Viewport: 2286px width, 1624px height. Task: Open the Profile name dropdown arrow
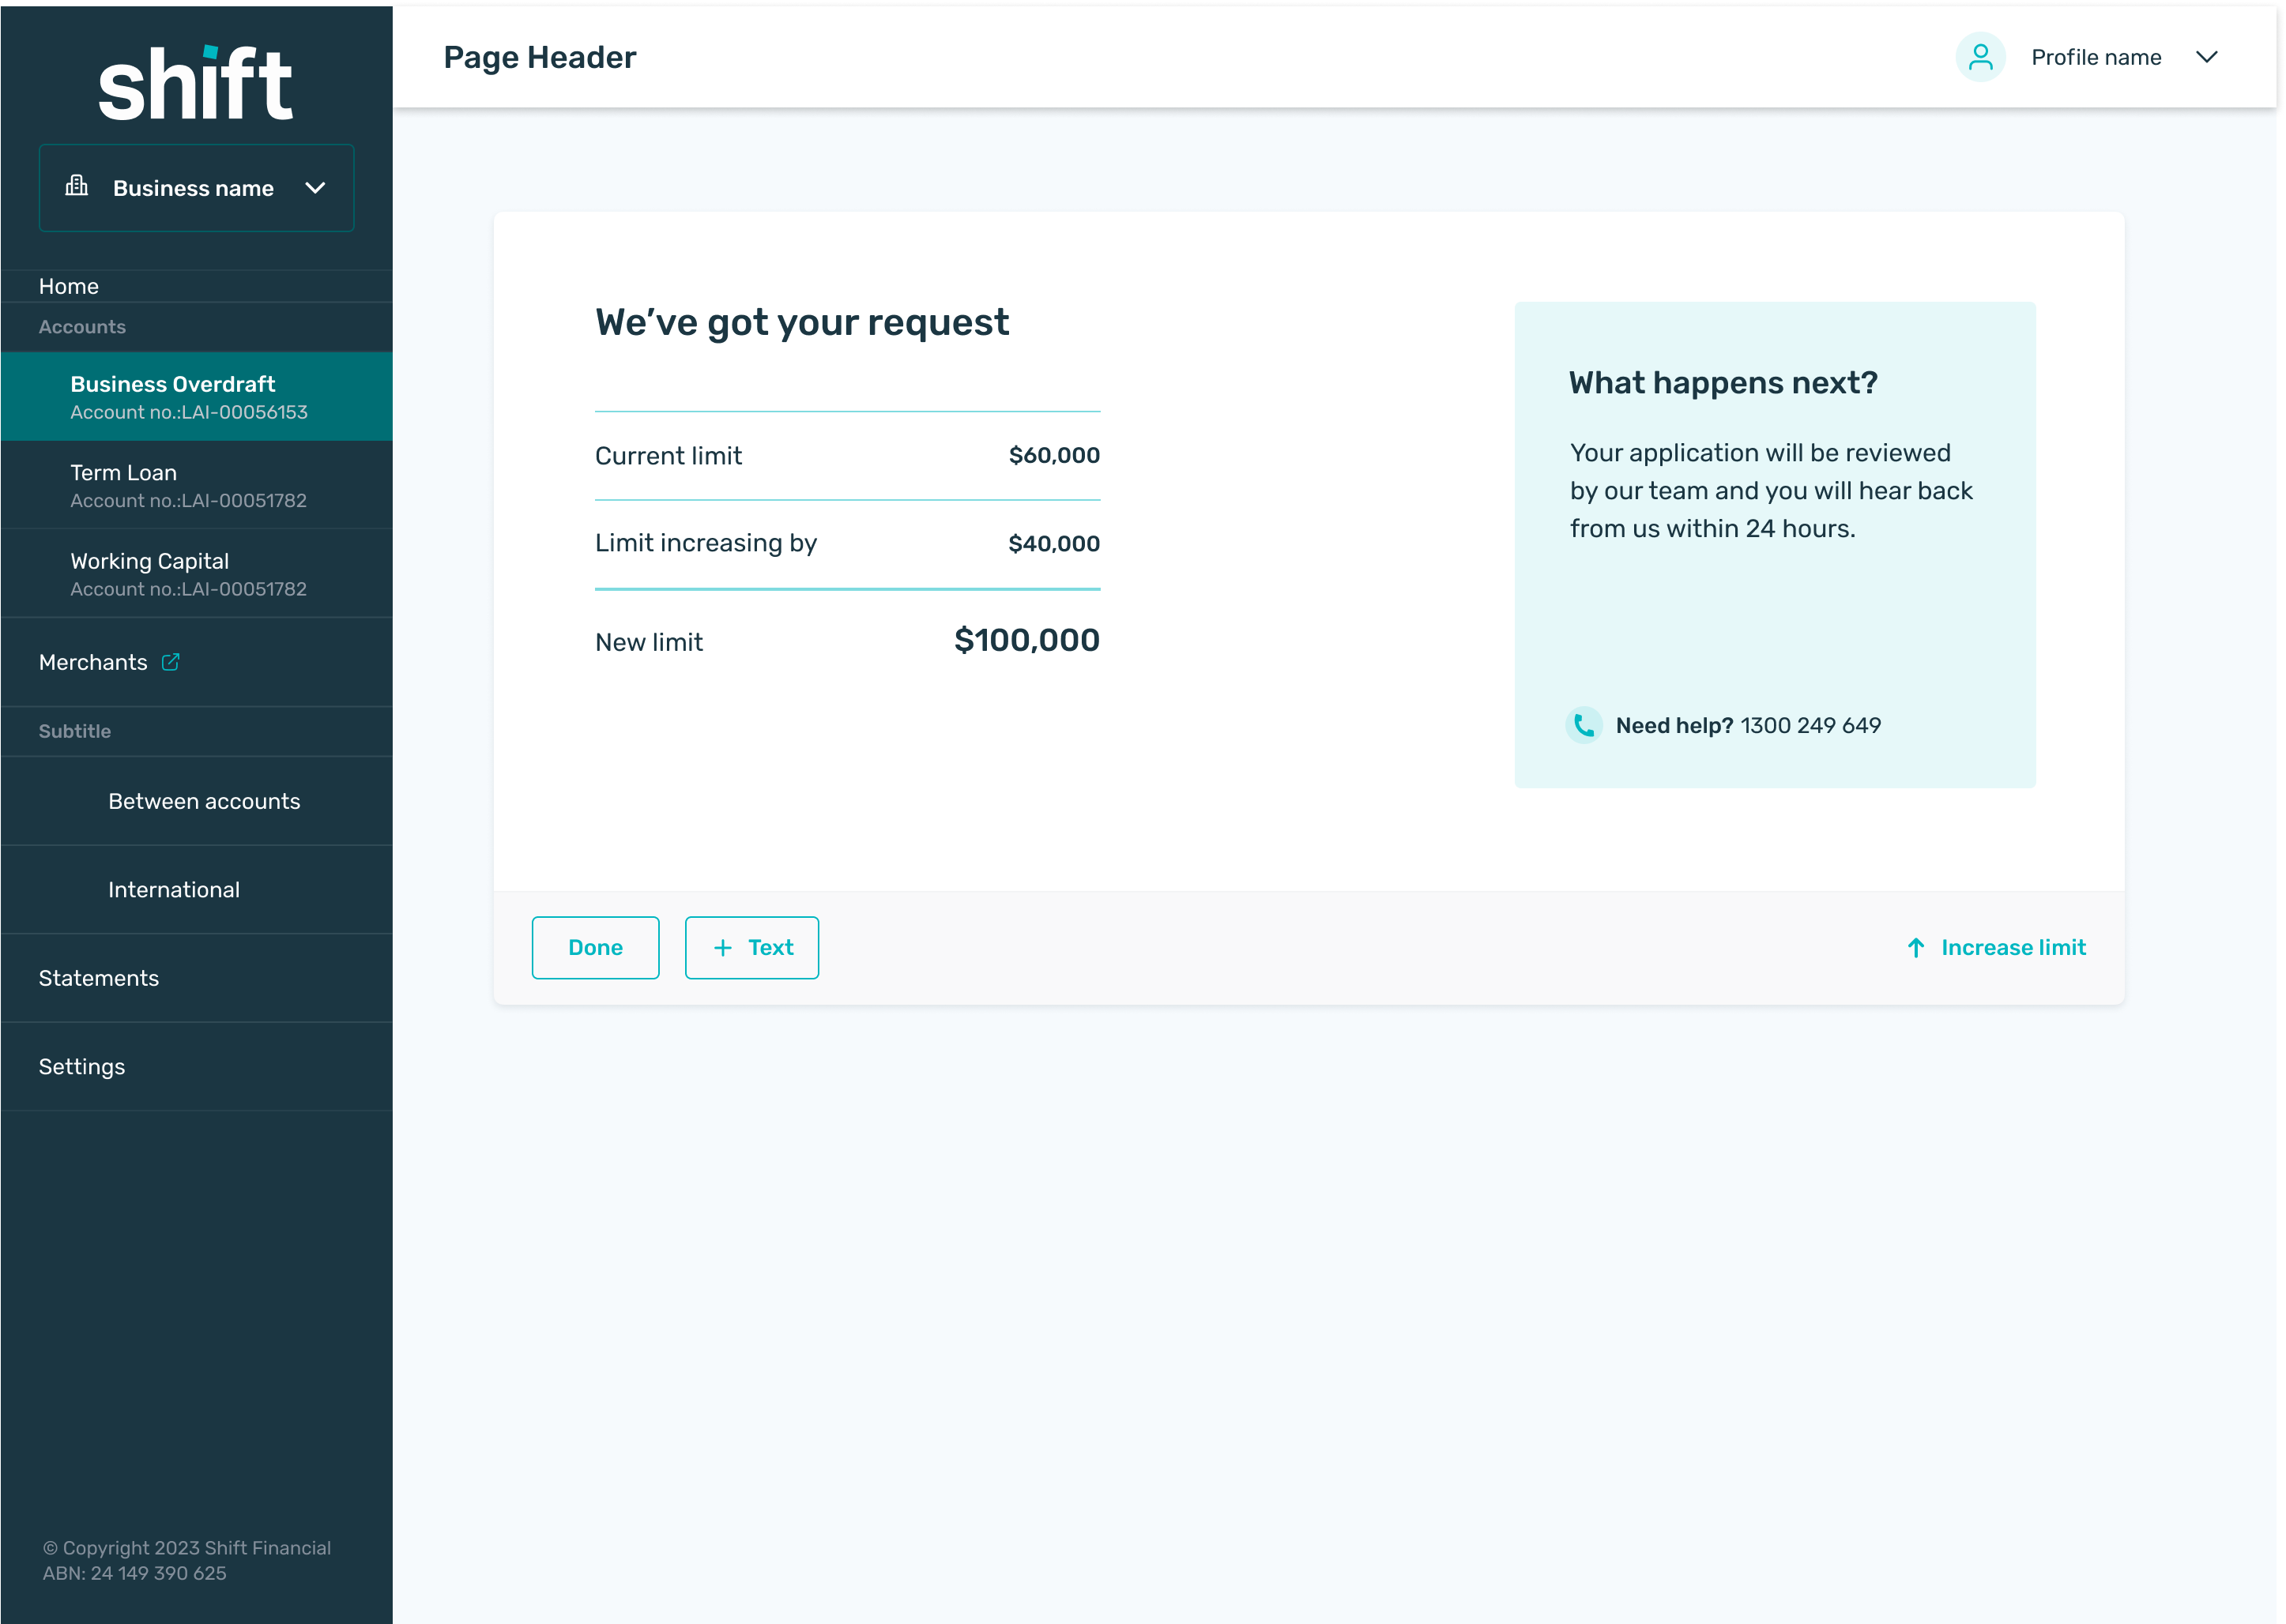[x=2207, y=57]
